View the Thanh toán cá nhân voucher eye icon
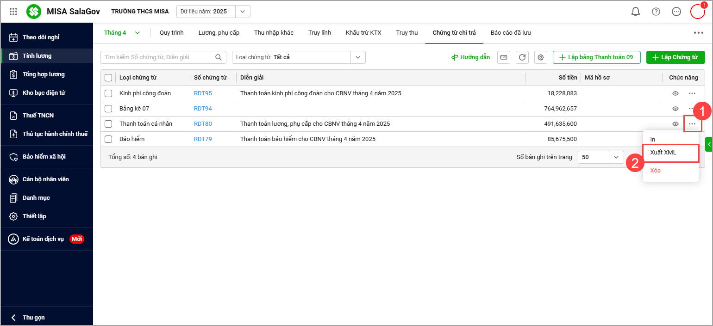Viewport: 713px width, 326px height. coord(675,124)
